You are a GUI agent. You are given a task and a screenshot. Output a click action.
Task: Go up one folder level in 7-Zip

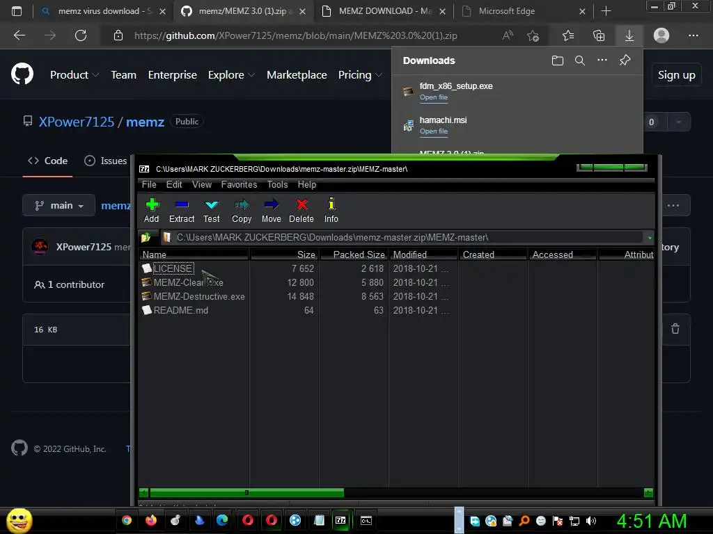[x=146, y=237]
